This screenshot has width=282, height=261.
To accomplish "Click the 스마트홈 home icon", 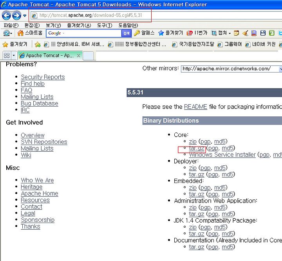I will pyautogui.click(x=20, y=33).
